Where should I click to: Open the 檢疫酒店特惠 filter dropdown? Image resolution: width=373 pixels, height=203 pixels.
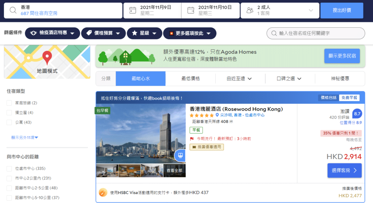(52, 33)
